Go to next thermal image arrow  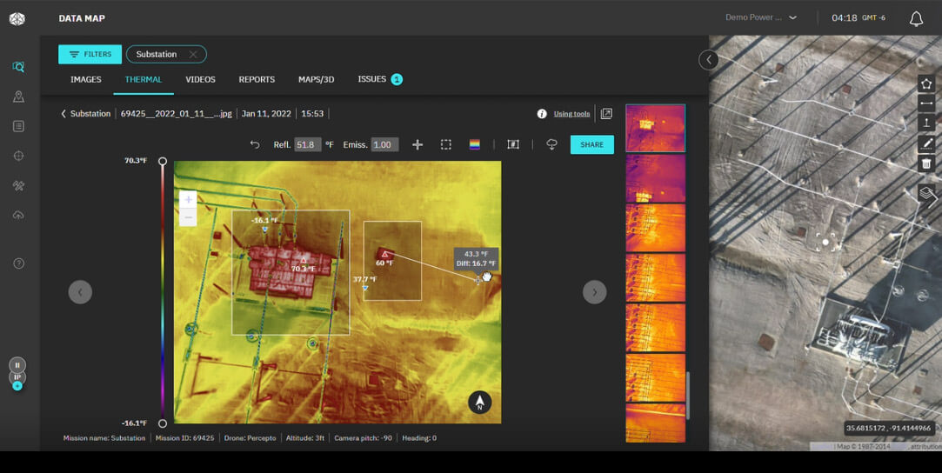click(x=594, y=292)
